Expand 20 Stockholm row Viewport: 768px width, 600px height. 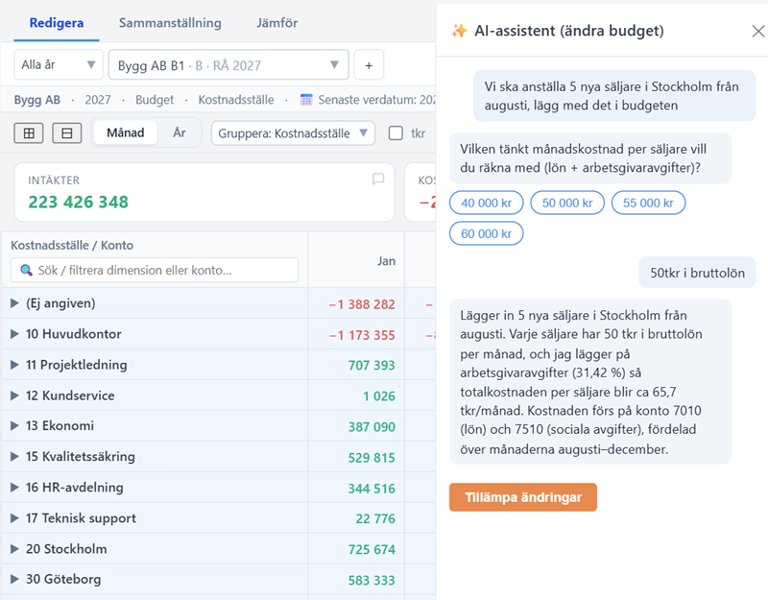pos(14,549)
